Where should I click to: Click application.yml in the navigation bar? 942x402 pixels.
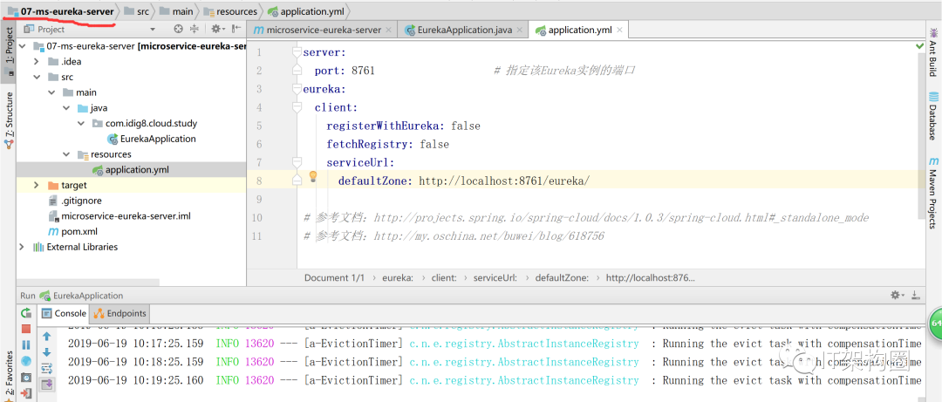[306, 11]
